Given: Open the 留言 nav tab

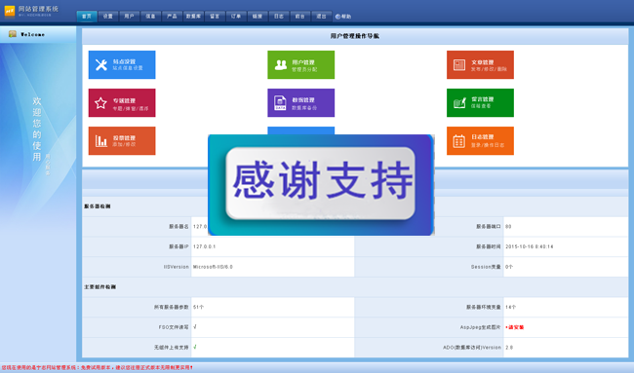Looking at the screenshot, I should pyautogui.click(x=215, y=17).
